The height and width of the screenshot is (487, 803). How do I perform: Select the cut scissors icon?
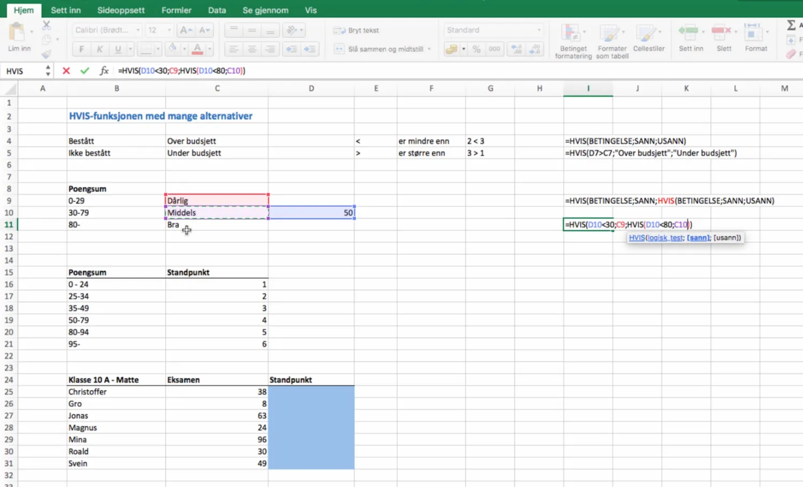pyautogui.click(x=47, y=25)
